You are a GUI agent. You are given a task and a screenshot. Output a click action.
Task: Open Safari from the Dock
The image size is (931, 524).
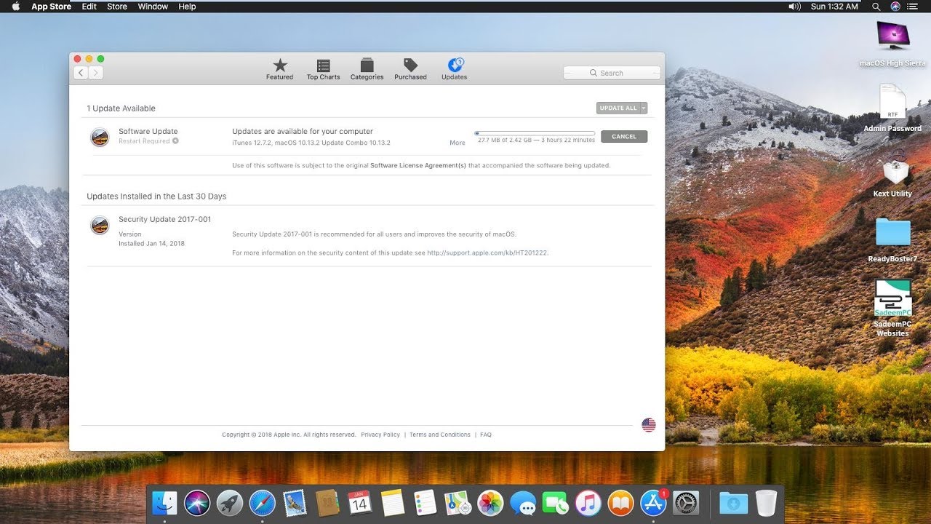pos(263,503)
